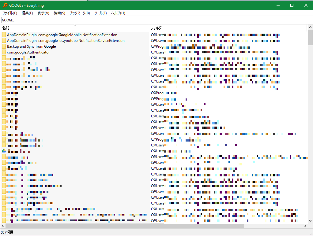Click the horizontal scrollbar thumb
Screen dimensions: 313x236
[125, 226]
